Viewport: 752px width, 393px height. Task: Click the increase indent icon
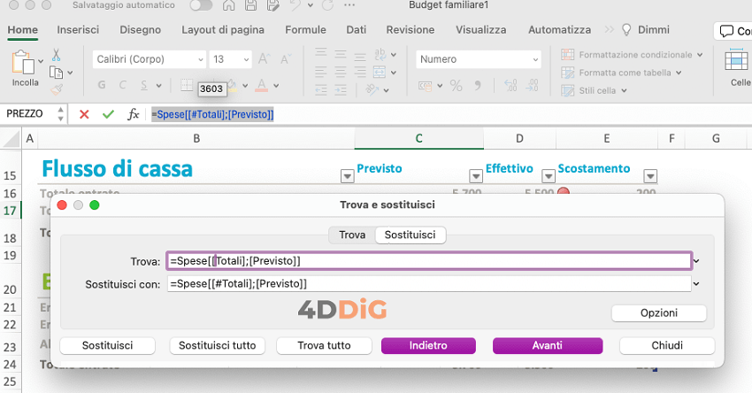[341, 89]
